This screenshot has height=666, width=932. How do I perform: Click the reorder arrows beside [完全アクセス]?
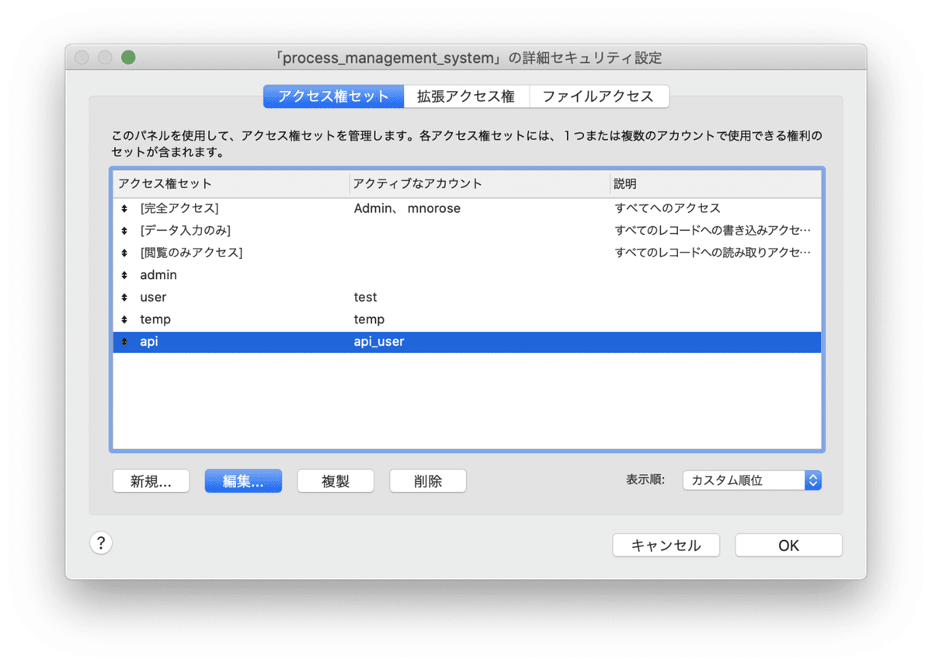point(123,207)
